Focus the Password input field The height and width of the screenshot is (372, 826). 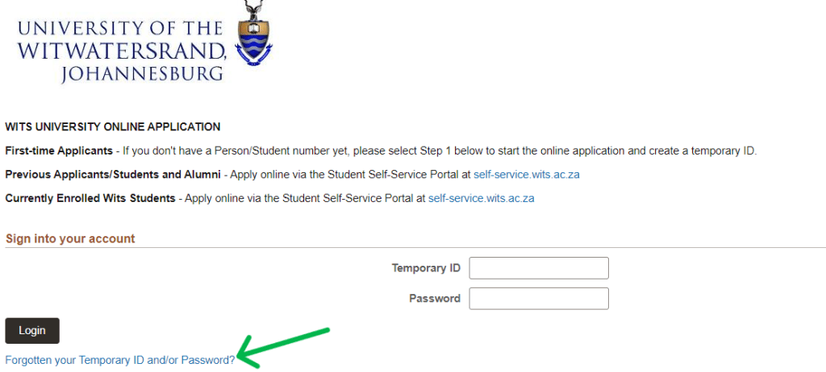pyautogui.click(x=539, y=299)
